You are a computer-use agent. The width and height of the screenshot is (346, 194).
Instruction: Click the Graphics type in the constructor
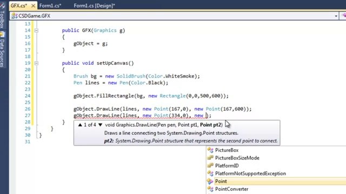pyautogui.click(x=105, y=30)
